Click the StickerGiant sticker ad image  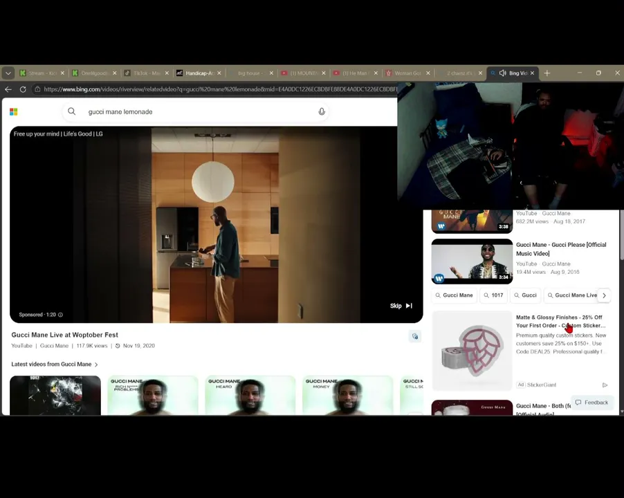[x=472, y=351]
